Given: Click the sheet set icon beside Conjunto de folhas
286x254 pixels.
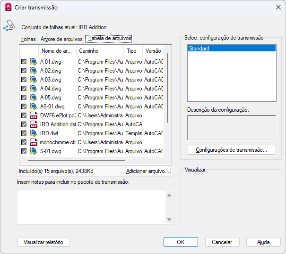Looking at the screenshot, I should coord(9,26).
